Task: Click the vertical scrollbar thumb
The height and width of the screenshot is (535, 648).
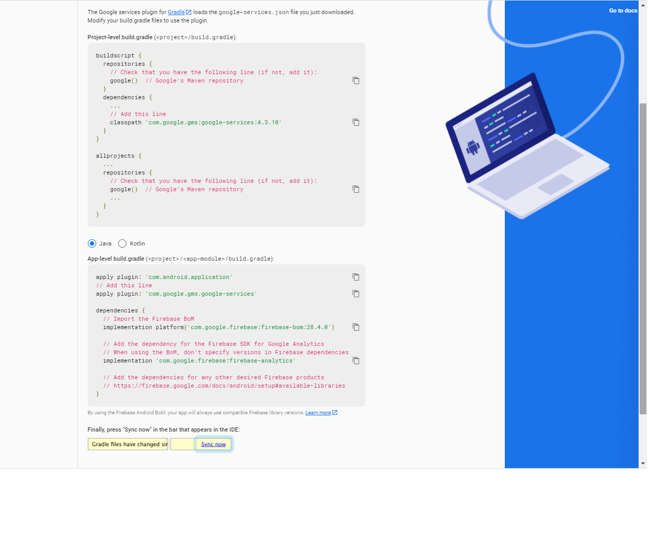Action: [643, 259]
